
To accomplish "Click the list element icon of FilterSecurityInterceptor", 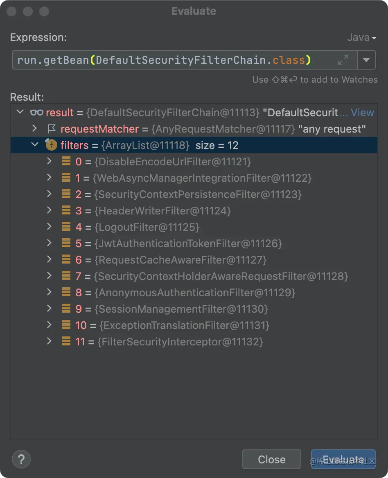I will 66,341.
